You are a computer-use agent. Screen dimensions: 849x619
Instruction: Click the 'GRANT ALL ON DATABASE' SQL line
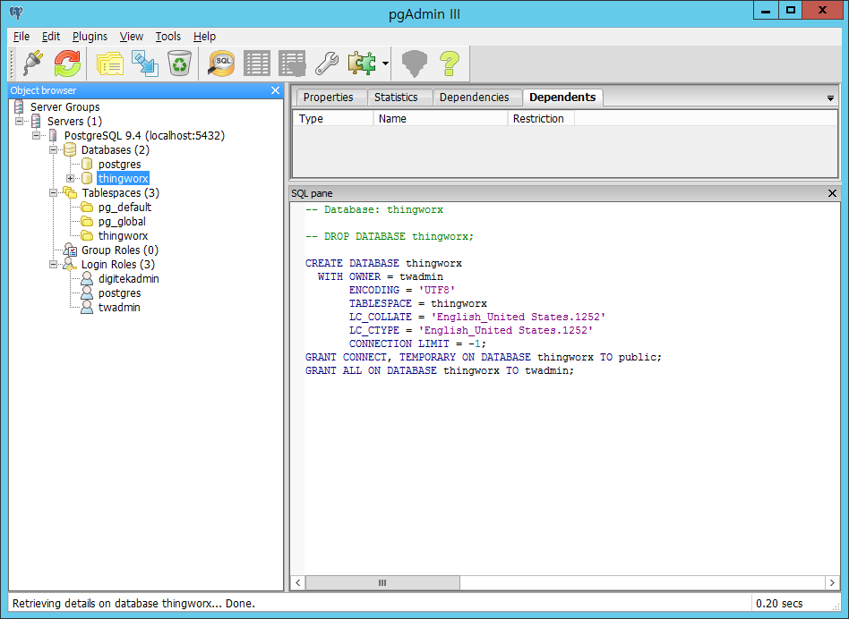point(439,370)
